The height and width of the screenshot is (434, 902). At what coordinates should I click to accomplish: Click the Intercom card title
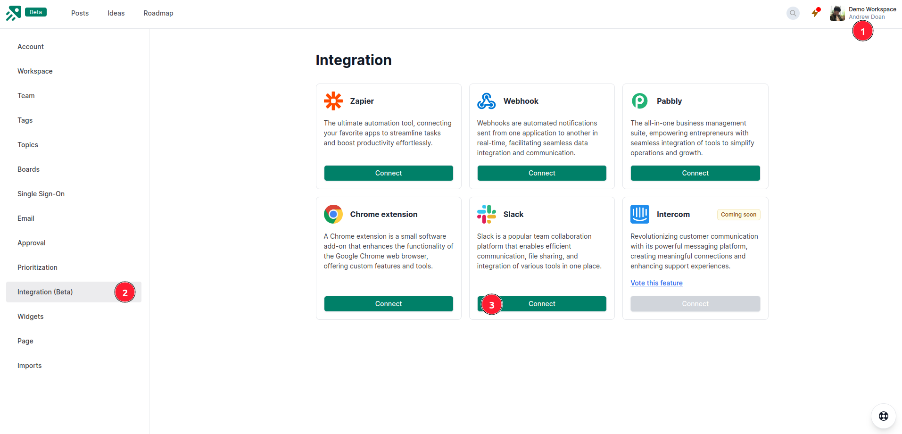point(673,214)
